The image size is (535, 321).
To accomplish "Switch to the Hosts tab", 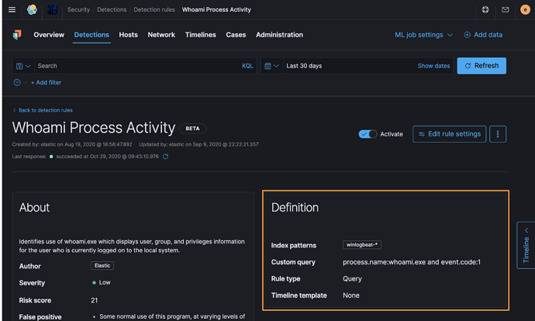I will [129, 35].
